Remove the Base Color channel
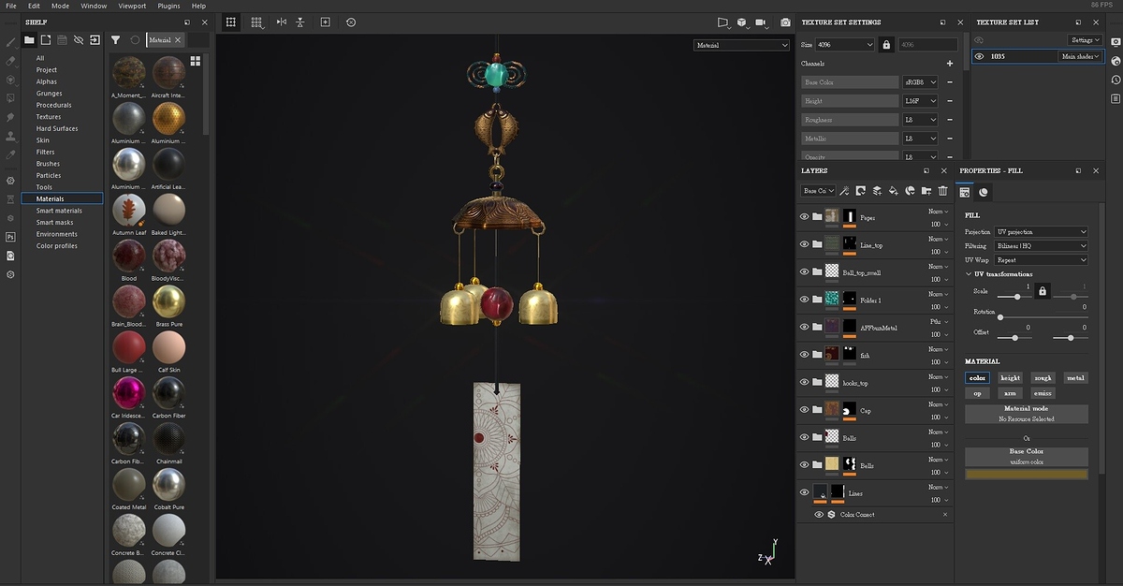This screenshot has width=1123, height=586. pyautogui.click(x=950, y=82)
